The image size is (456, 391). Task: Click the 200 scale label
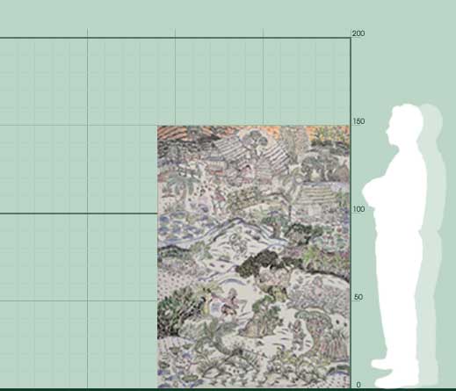click(358, 33)
